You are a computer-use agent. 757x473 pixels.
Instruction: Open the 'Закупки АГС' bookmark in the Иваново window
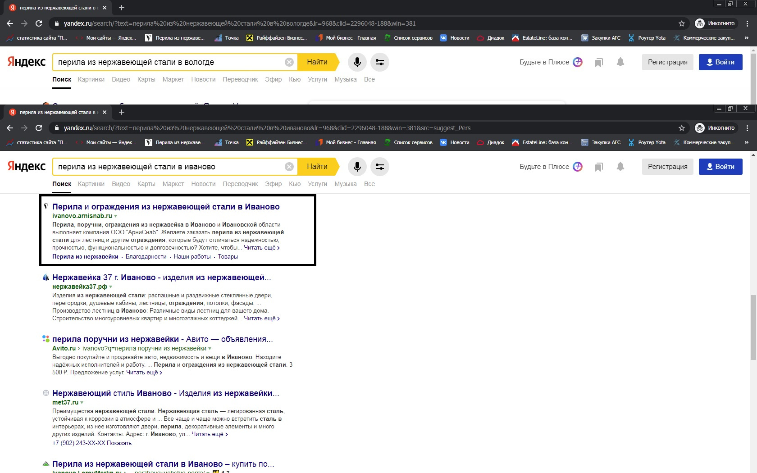coord(601,142)
